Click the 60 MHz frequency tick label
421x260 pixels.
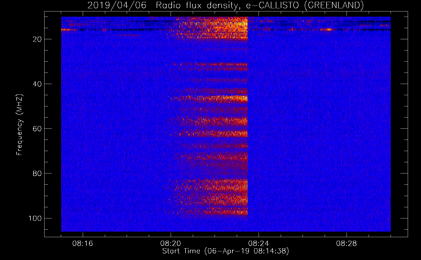[37, 129]
